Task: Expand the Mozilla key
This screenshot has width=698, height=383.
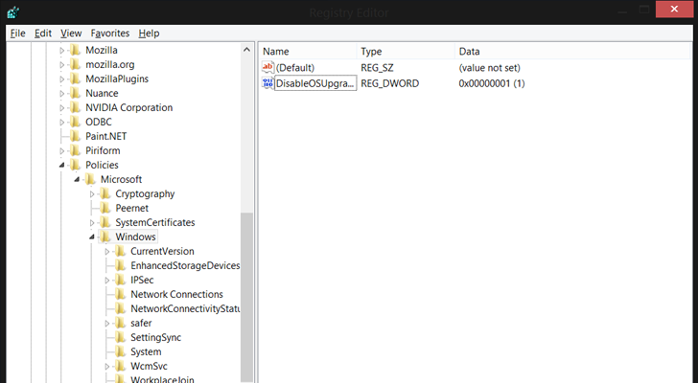Action: tap(62, 51)
